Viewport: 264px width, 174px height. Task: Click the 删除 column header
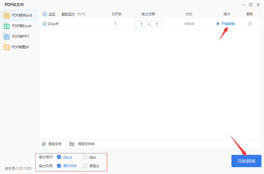coord(250,14)
